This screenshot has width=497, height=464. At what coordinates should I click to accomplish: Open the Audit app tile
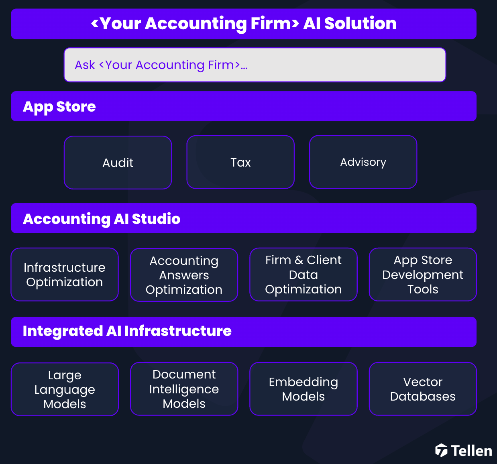point(118,163)
